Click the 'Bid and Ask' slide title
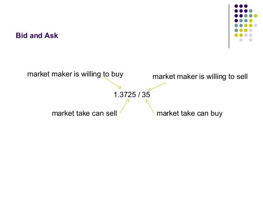Image resolution: width=263 pixels, height=198 pixels. pyautogui.click(x=37, y=36)
